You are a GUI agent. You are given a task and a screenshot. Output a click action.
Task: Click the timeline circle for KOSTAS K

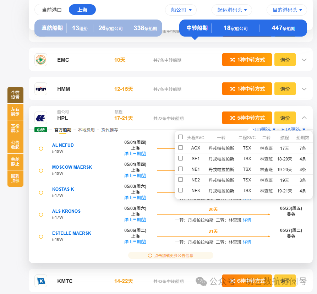point(41,193)
